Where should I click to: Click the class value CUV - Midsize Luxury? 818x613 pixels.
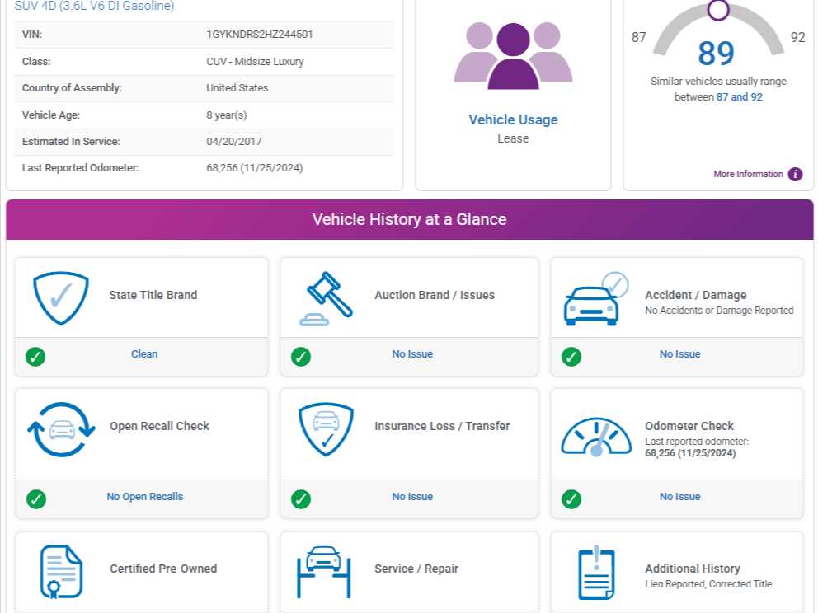pos(255,62)
